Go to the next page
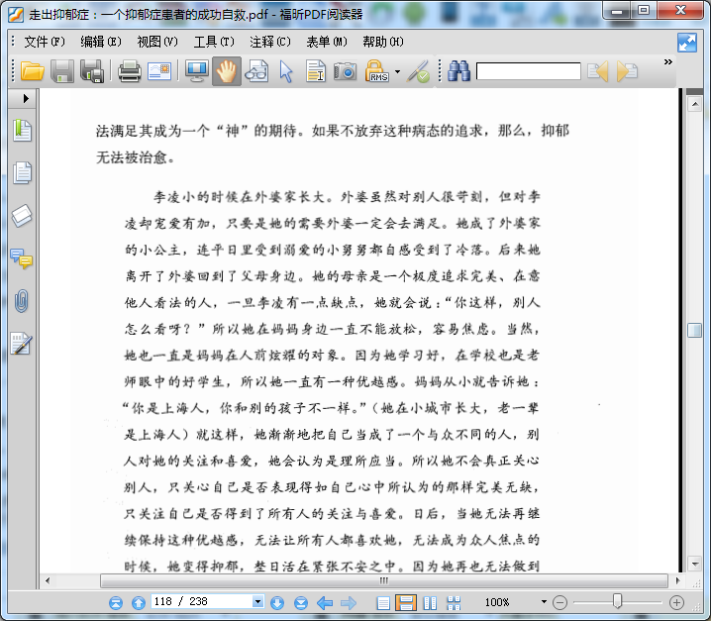 click(x=277, y=603)
